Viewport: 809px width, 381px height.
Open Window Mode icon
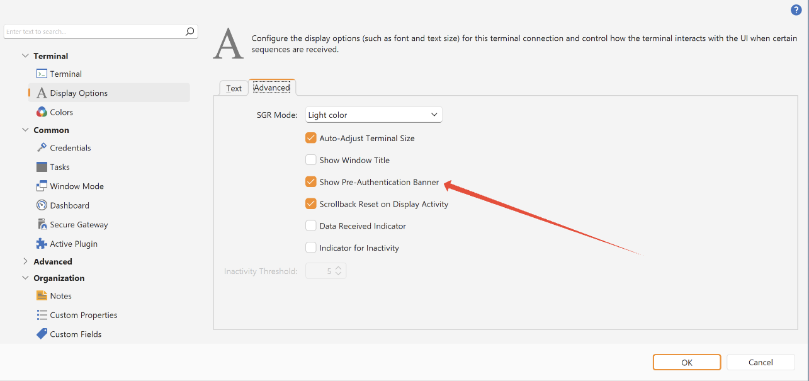pyautogui.click(x=42, y=186)
